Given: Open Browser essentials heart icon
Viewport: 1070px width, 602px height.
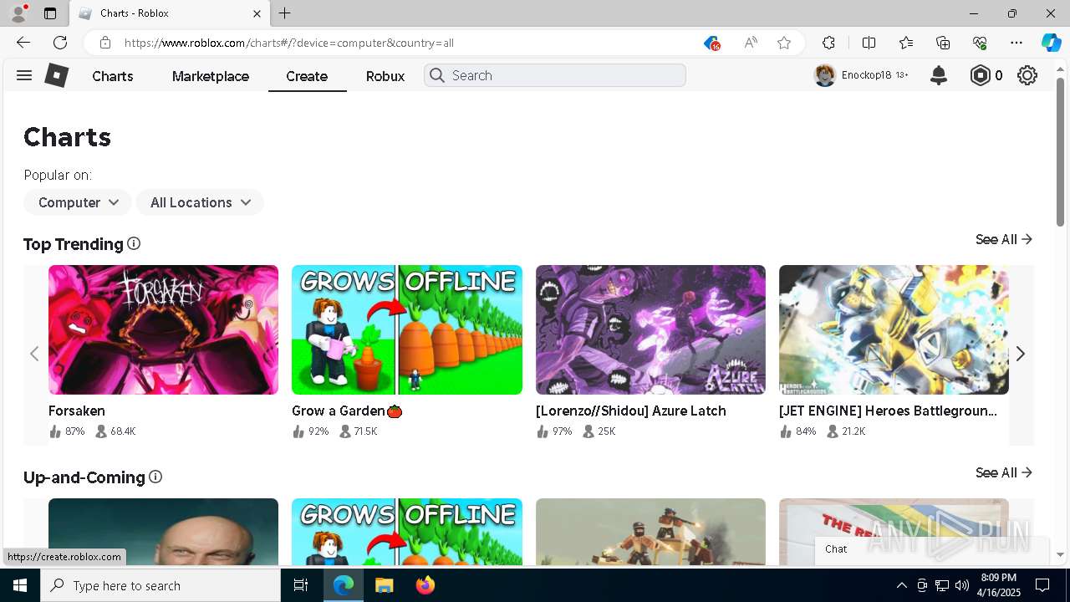Looking at the screenshot, I should pos(980,43).
